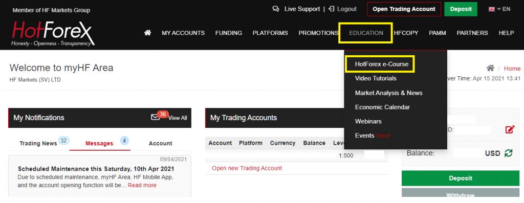Click the Account column header
524x203 pixels.
220,143
